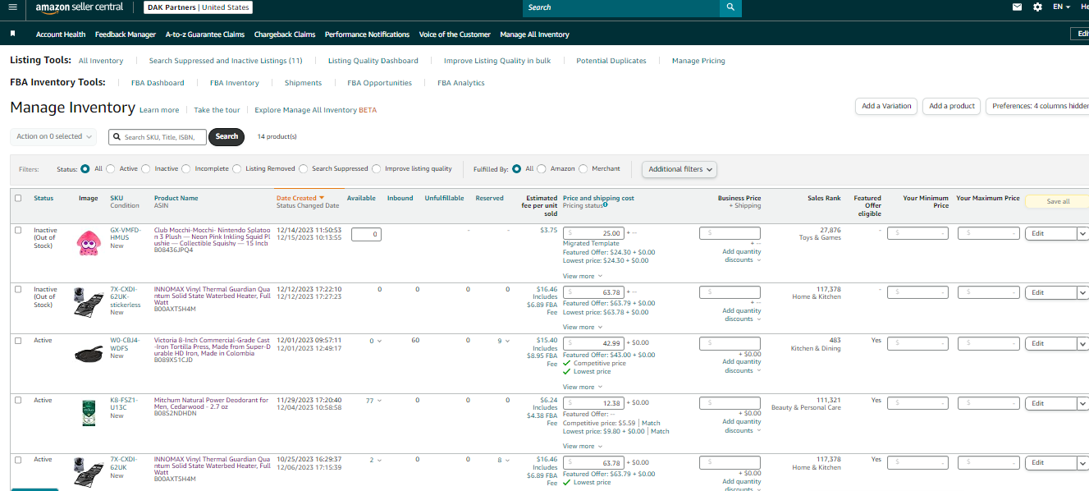Tick checkbox for GX-VMFD-HMUS row
This screenshot has width=1089, height=491.
point(18,230)
